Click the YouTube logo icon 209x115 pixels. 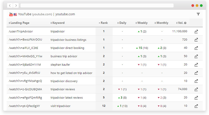pos(11,14)
